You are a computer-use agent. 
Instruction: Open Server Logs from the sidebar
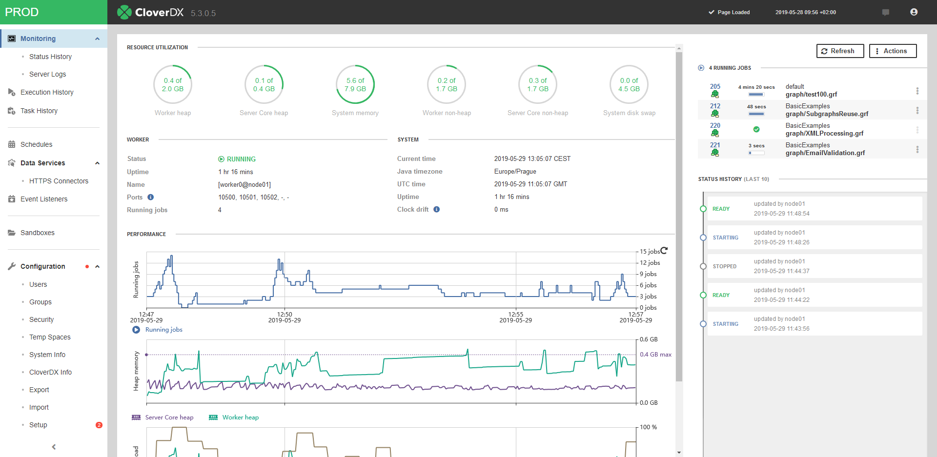[47, 74]
